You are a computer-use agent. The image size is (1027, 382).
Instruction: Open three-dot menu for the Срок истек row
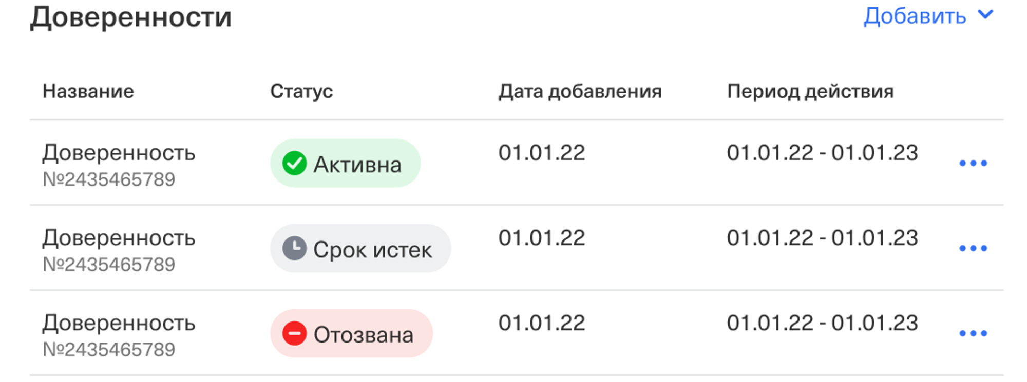click(973, 249)
